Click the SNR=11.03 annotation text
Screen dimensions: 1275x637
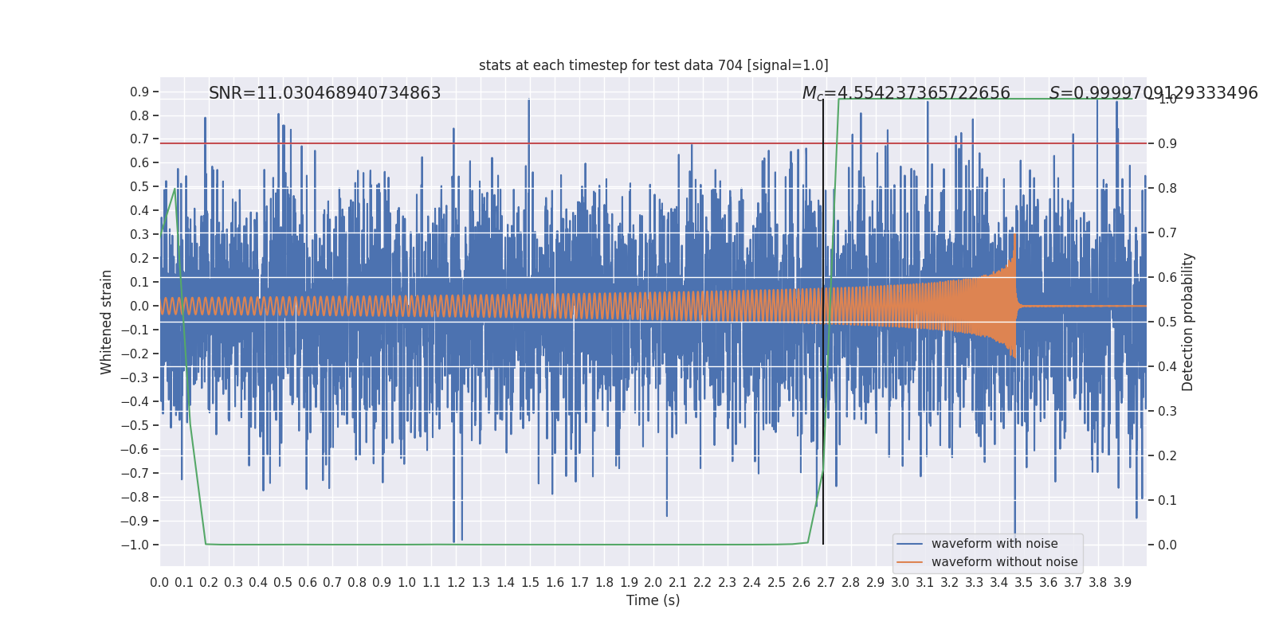pyautogui.click(x=324, y=93)
